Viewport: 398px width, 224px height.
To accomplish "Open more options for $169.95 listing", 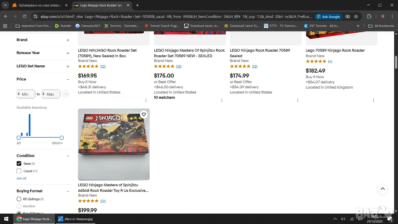I will [x=146, y=100].
